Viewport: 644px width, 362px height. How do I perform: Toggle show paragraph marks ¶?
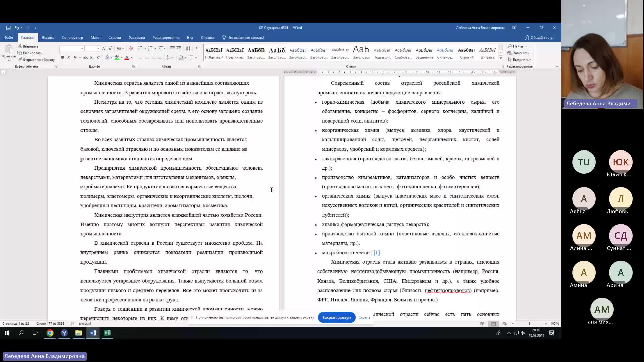197,48
